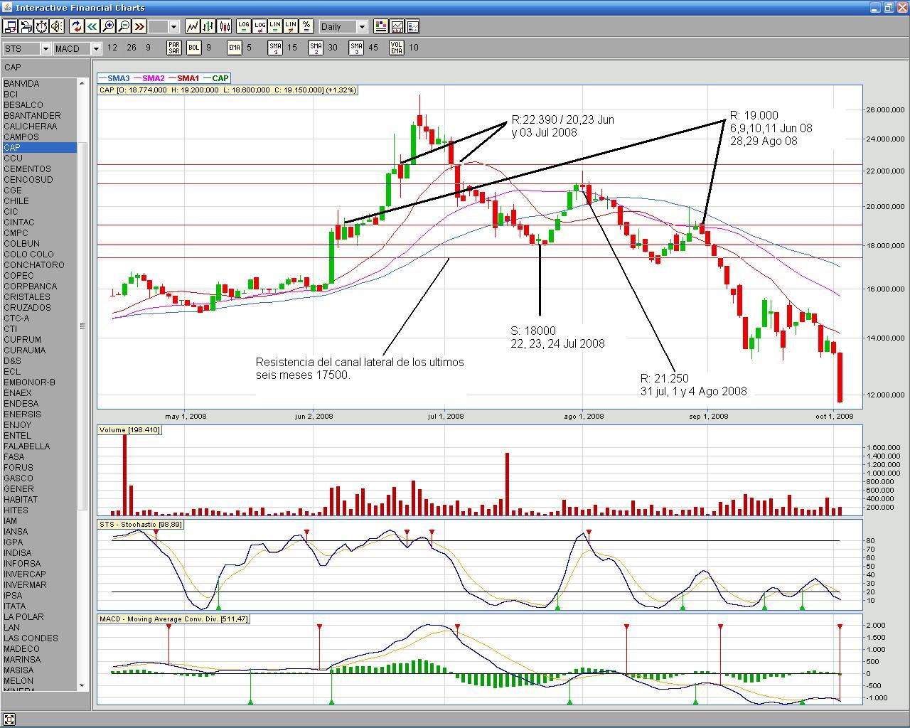The image size is (910, 728).
Task: Select LAN in the stock list
Action: coord(39,628)
